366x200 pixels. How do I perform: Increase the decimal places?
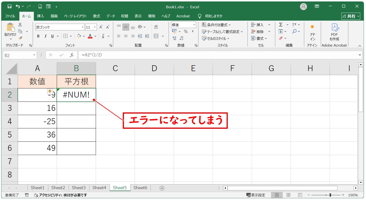point(175,37)
